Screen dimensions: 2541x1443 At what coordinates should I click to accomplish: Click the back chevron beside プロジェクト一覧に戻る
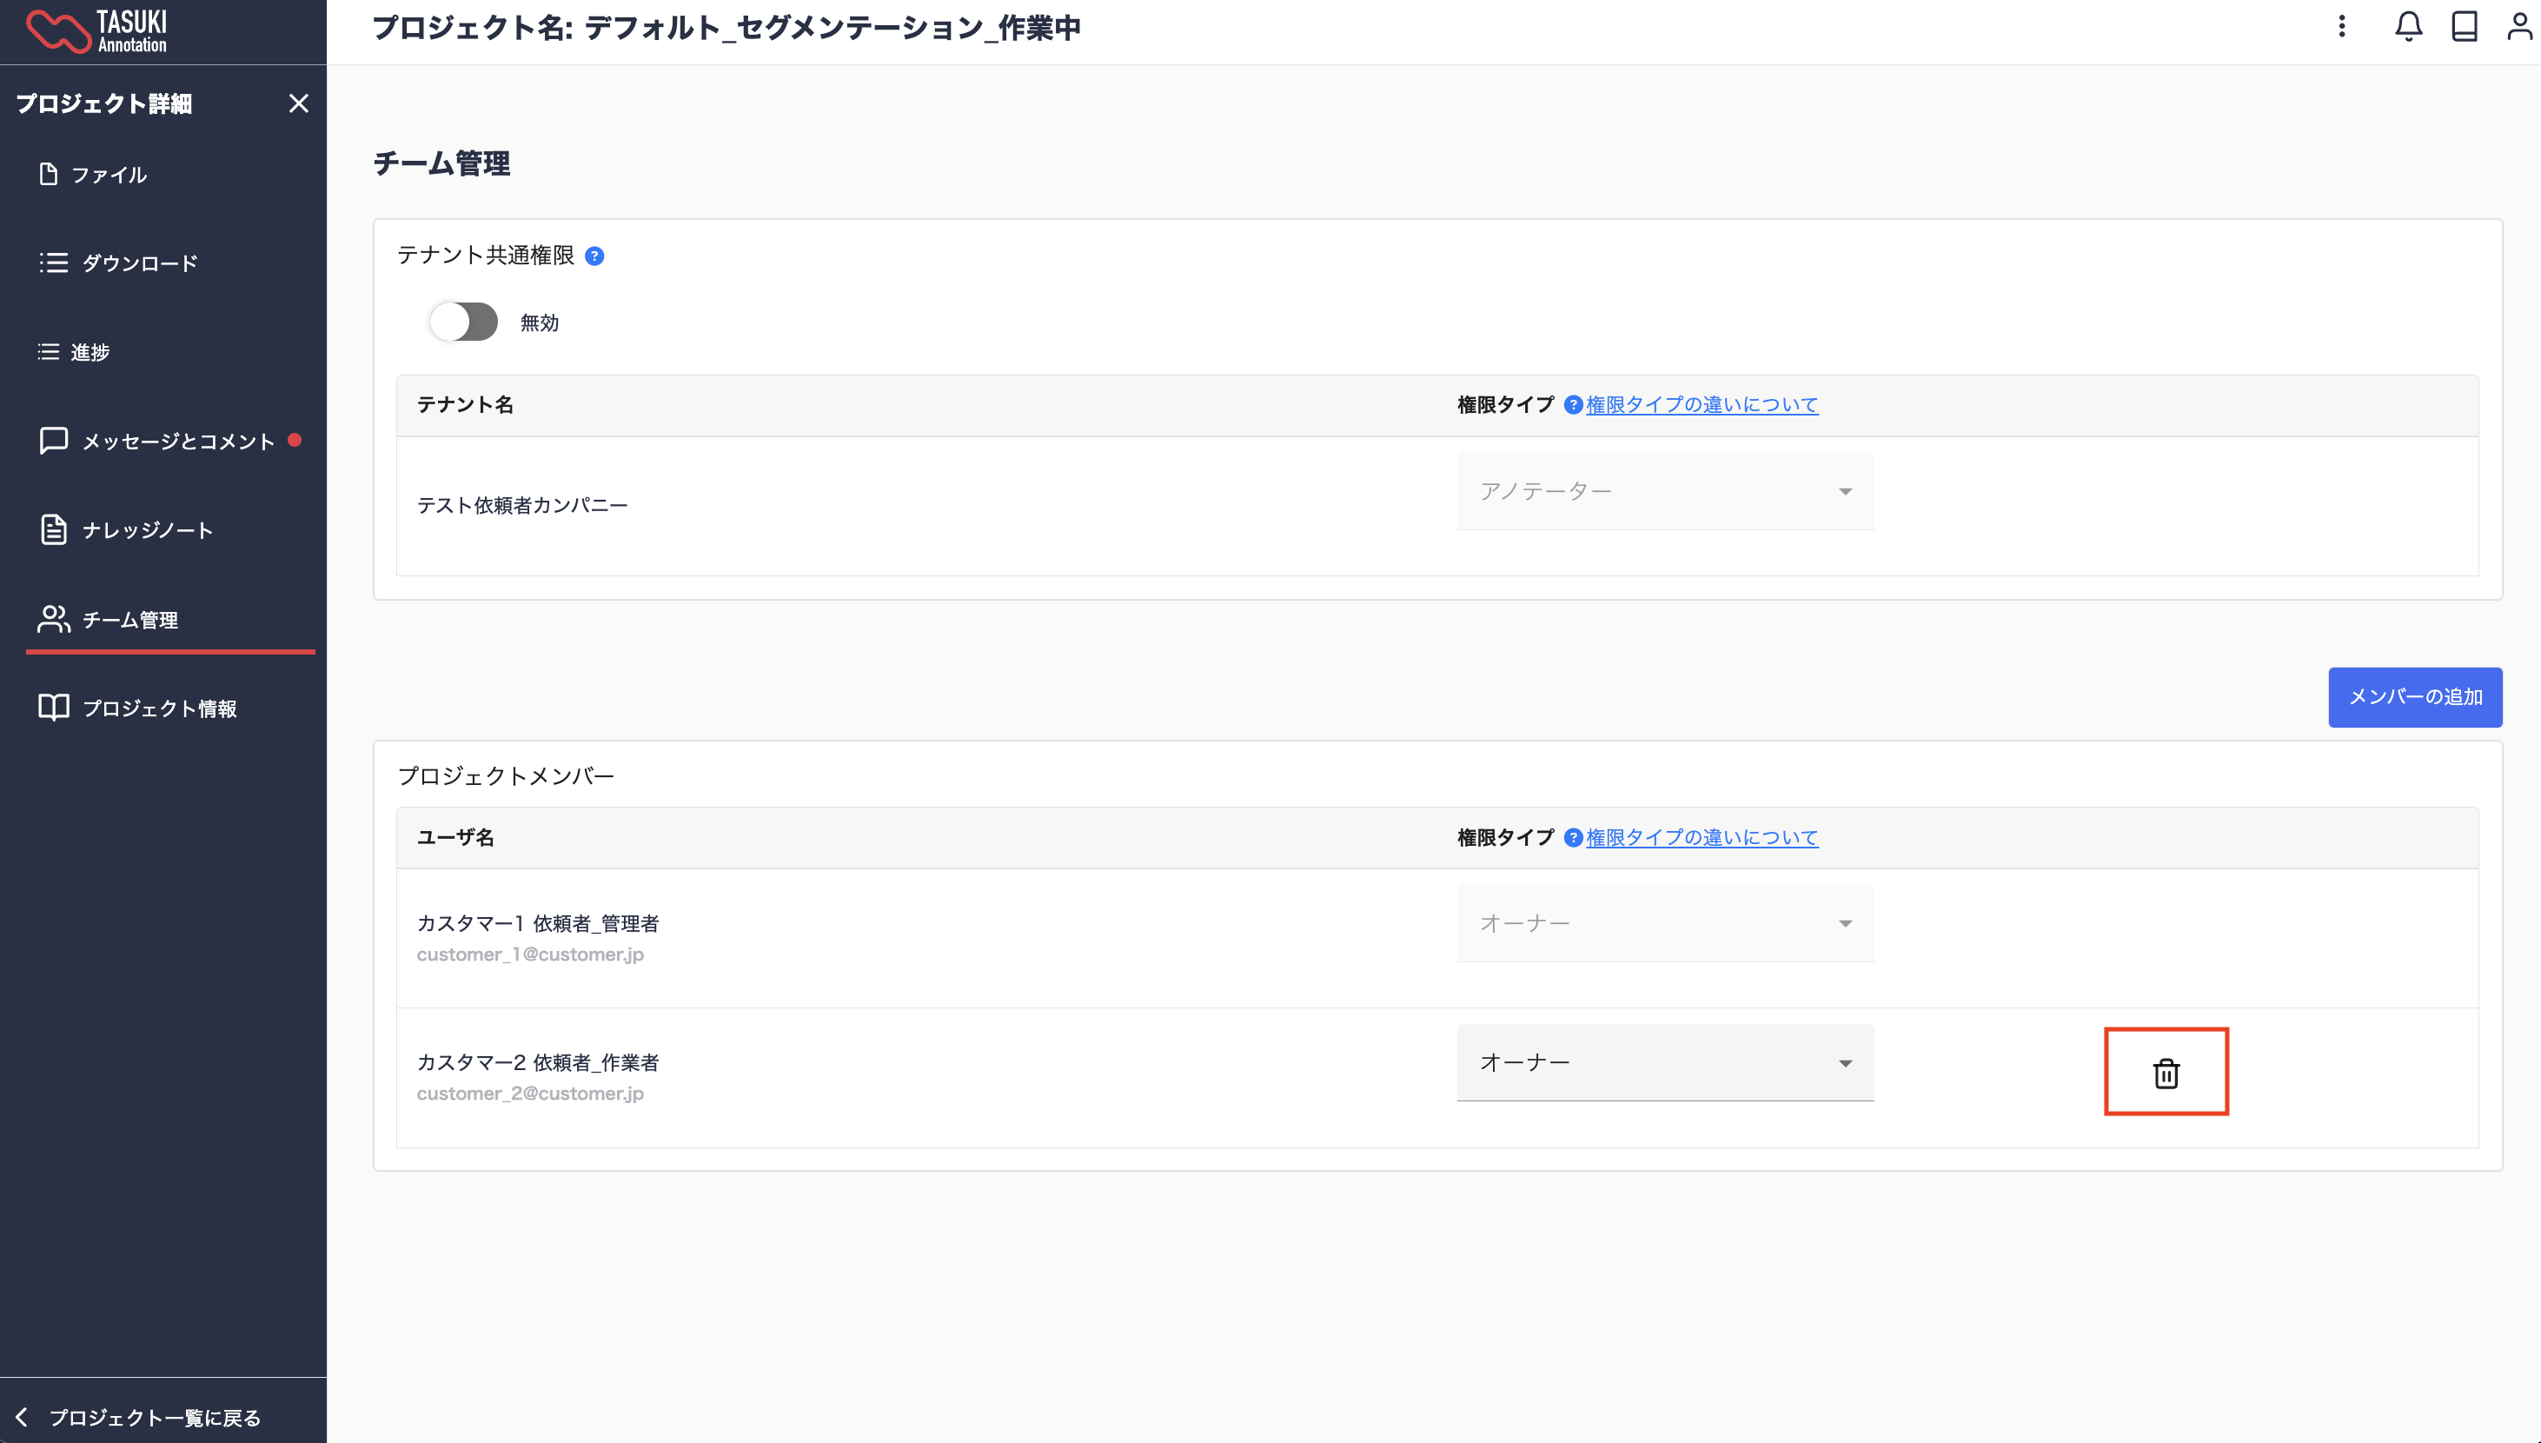(x=21, y=1417)
